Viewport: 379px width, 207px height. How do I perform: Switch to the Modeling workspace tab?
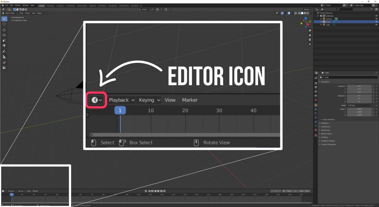50,6
